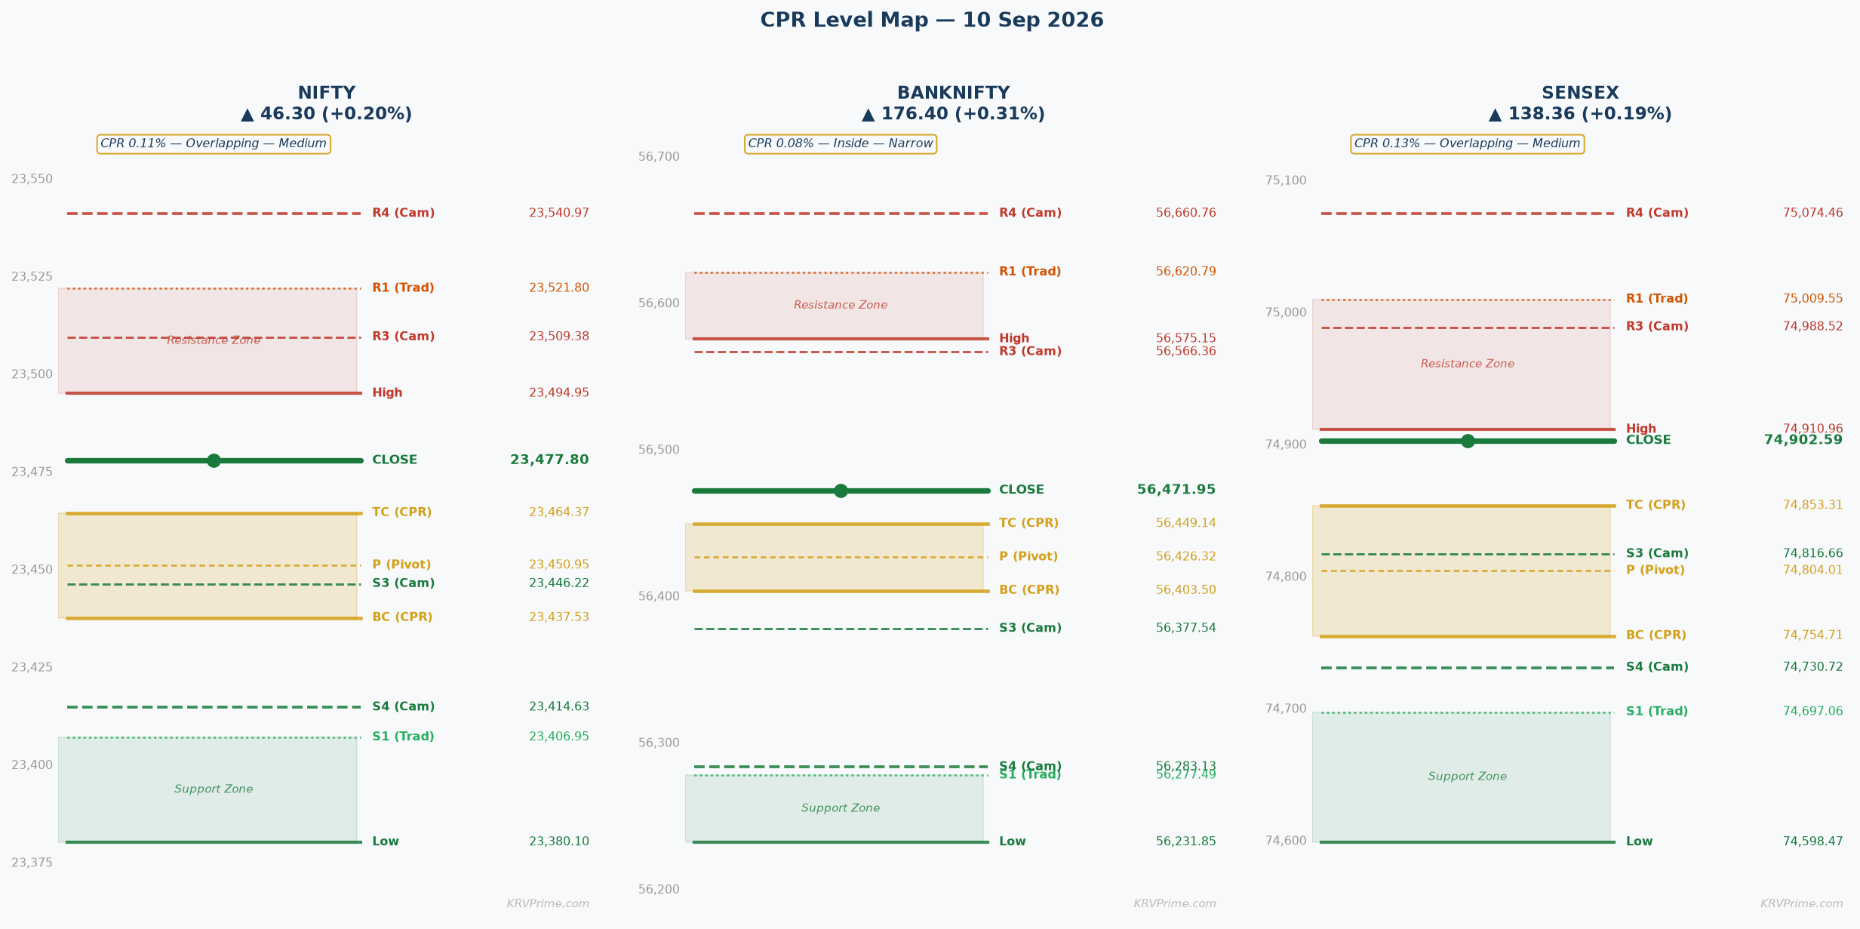Click SENSEX S1 (Trad) value 74,697.06
1860x929 pixels.
tap(1813, 712)
